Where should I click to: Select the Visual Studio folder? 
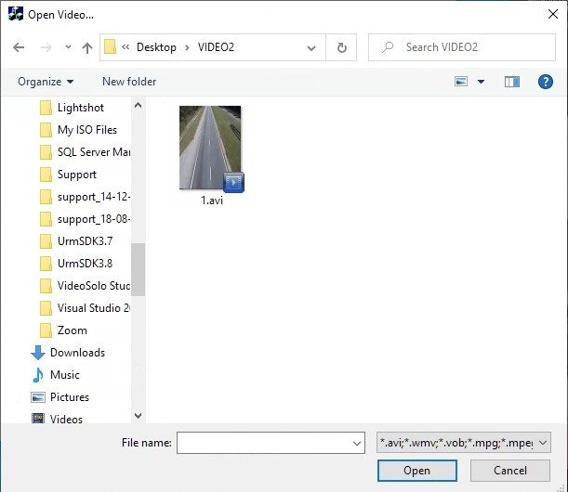tap(94, 308)
